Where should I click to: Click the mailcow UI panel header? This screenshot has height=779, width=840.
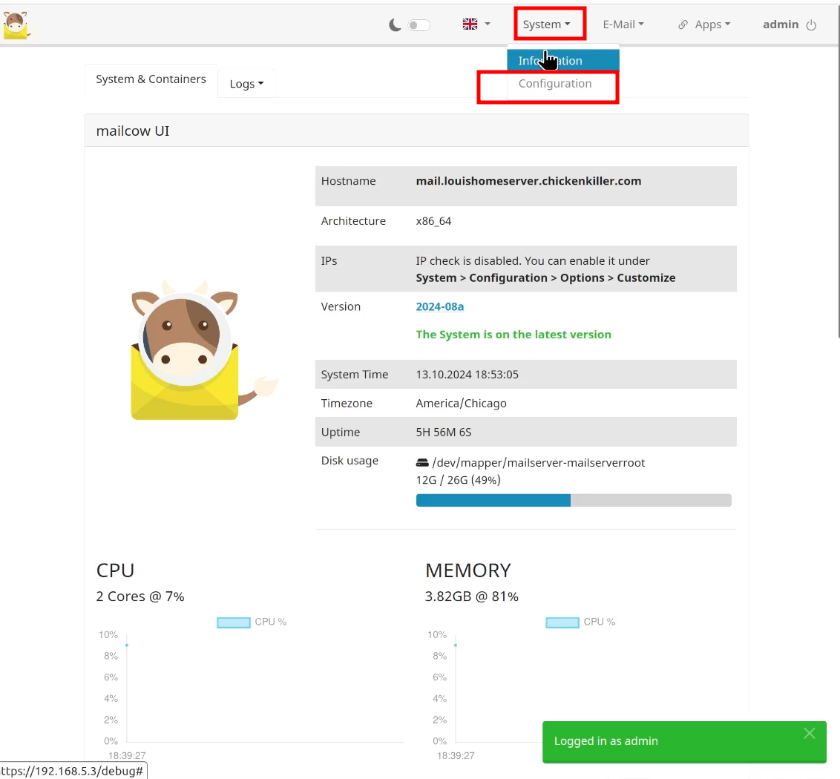pyautogui.click(x=416, y=131)
